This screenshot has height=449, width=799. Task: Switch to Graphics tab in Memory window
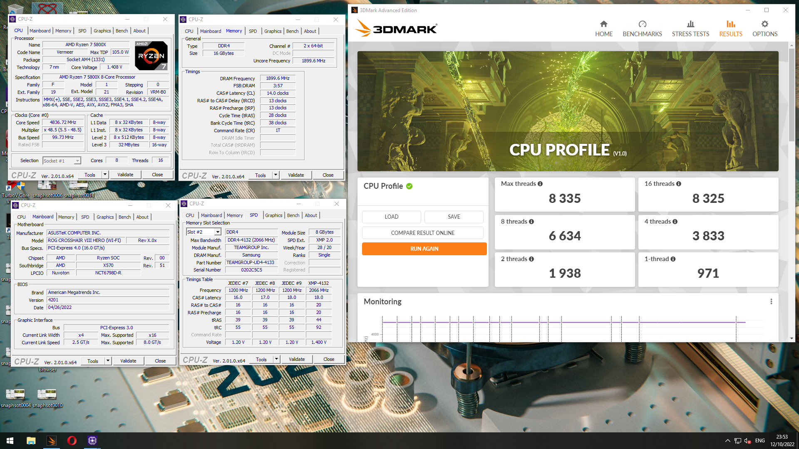click(x=273, y=31)
